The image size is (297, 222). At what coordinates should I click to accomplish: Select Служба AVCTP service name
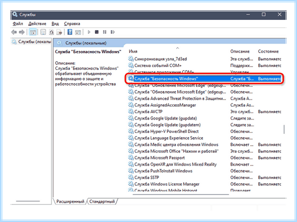148,111
